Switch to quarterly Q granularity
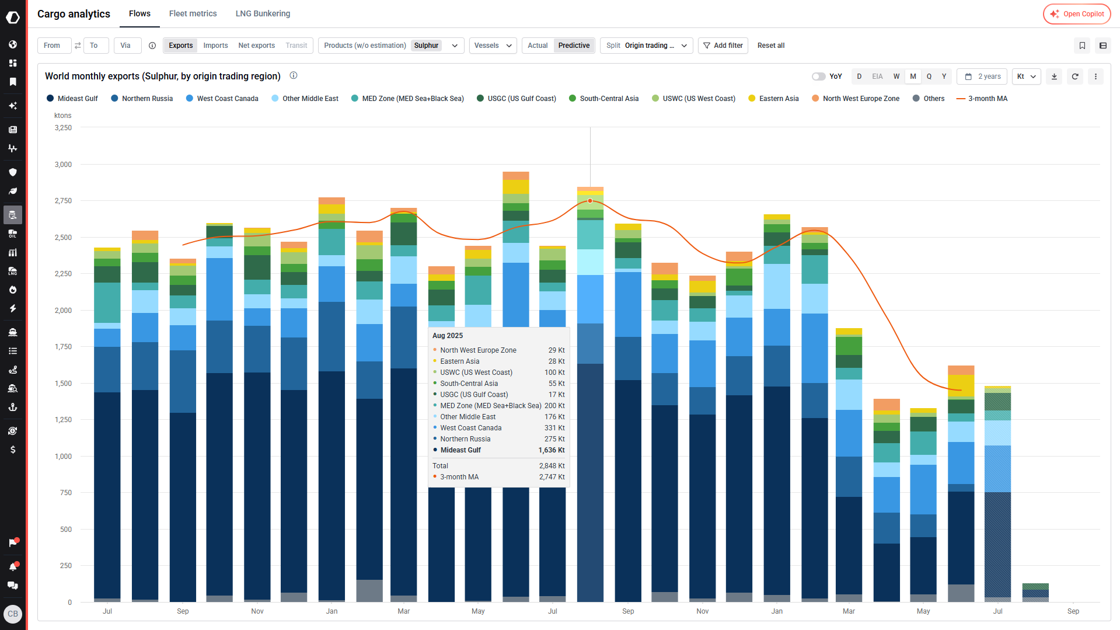This screenshot has height=630, width=1120. point(929,76)
